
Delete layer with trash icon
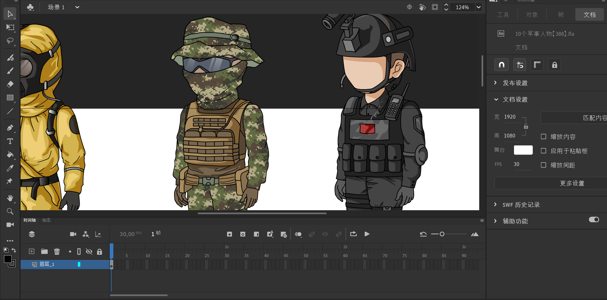(x=57, y=252)
